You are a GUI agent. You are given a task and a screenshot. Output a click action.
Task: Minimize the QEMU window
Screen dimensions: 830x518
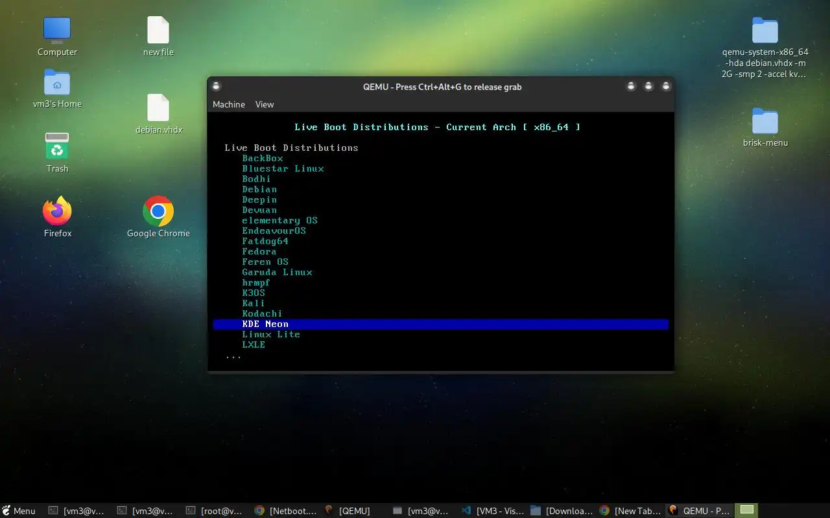coord(631,86)
